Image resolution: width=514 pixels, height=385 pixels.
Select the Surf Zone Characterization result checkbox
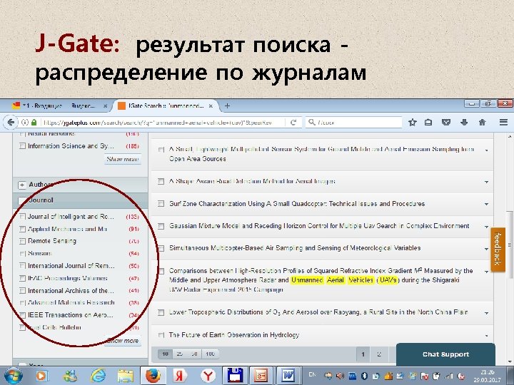coord(161,204)
